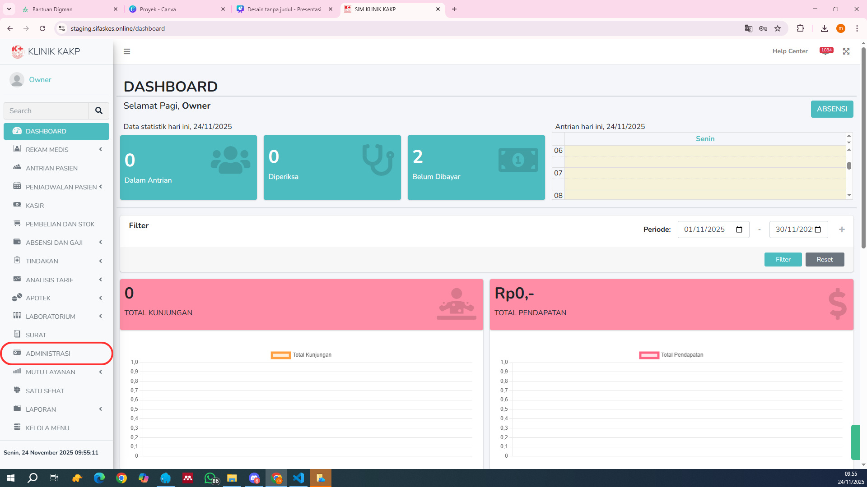
Task: Open the notification badge showing 1084
Action: [x=826, y=51]
